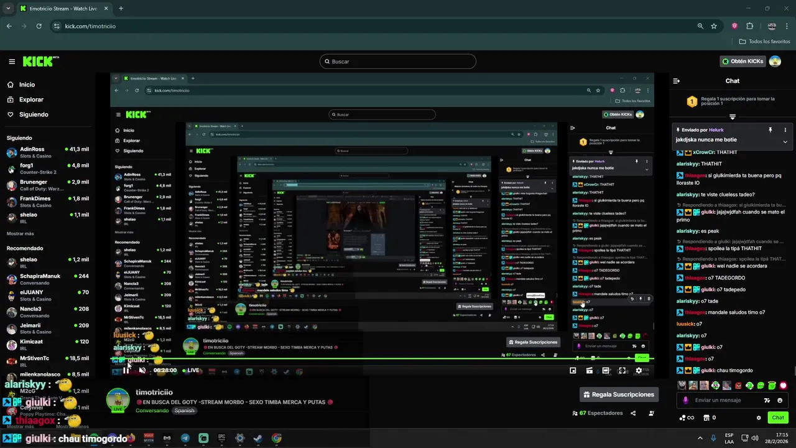
Task: Open Chrome tab search dropdown
Action: coord(8,9)
